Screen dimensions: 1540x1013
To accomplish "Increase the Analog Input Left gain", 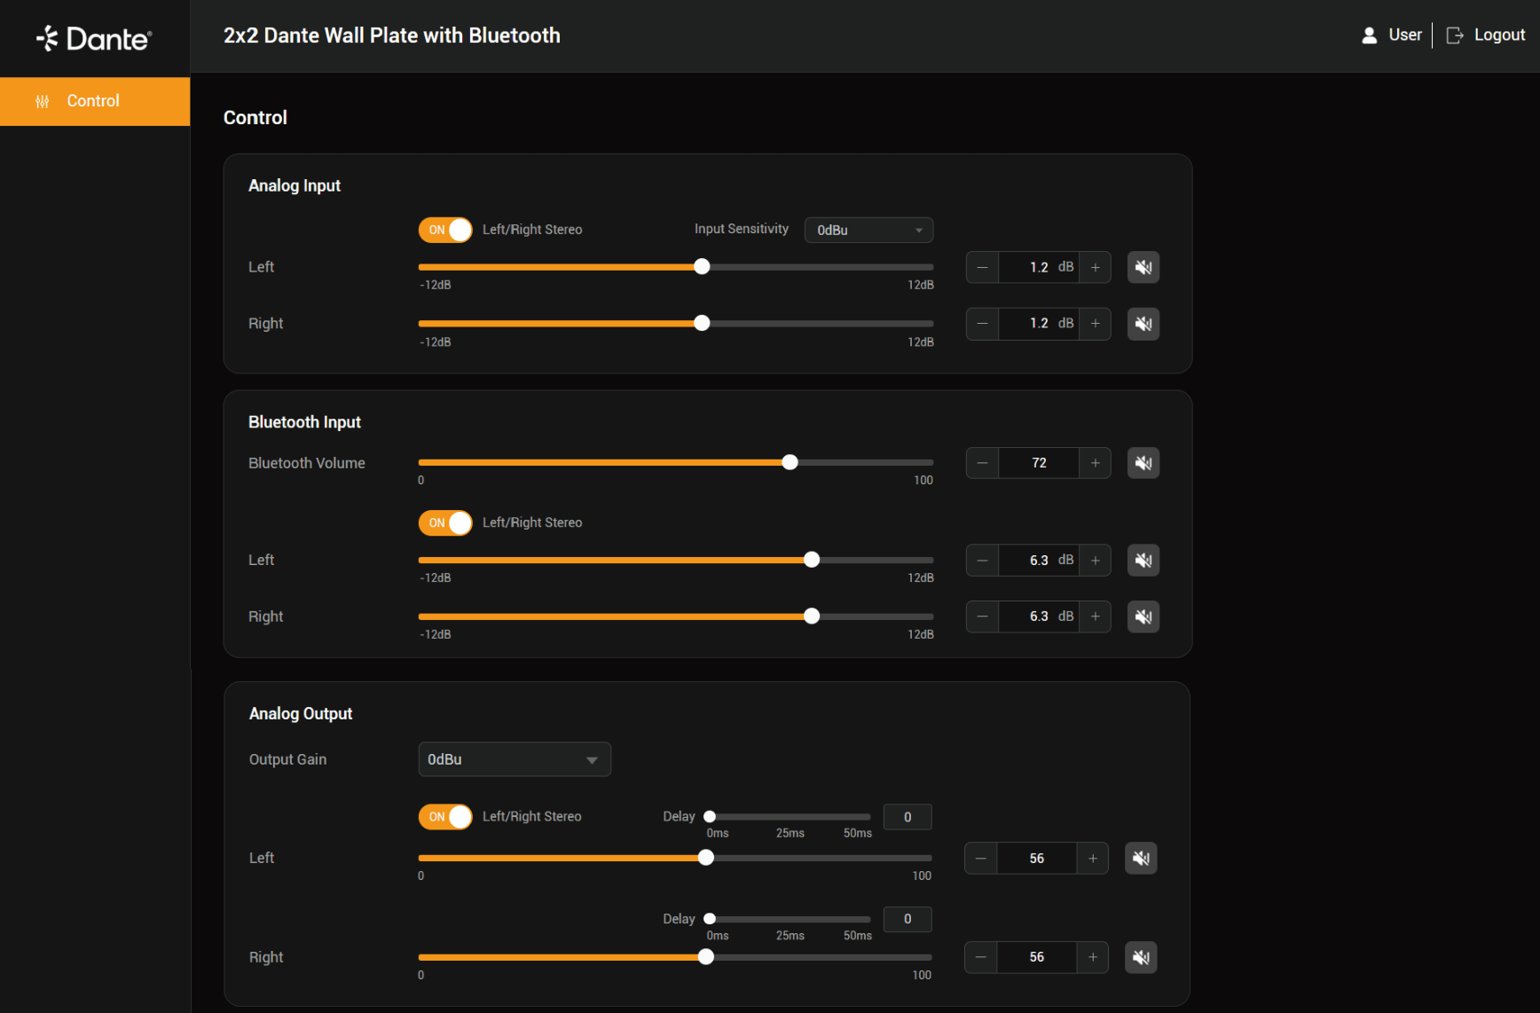I will point(1096,266).
